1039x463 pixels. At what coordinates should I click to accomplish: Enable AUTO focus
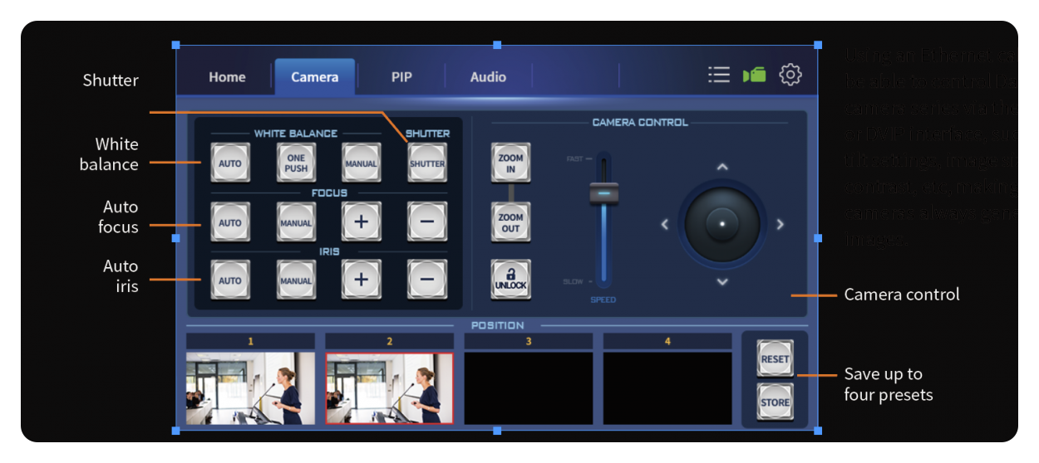pyautogui.click(x=230, y=222)
